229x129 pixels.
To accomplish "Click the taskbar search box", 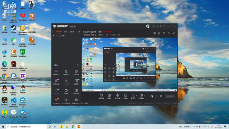I will click(x=26, y=126).
